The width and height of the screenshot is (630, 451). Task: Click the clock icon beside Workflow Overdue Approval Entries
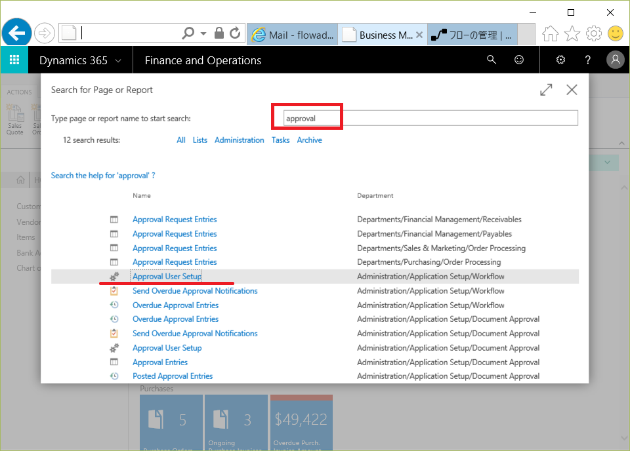pyautogui.click(x=114, y=305)
